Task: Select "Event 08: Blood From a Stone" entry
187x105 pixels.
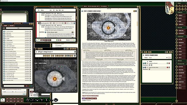Action: coord(11,62)
